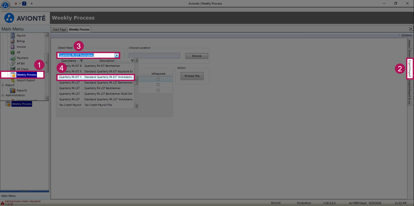This screenshot has width=414, height=206.
Task: Pick the "Quarterly PA EIT Berkheimer" feed row
Action: [96, 66]
